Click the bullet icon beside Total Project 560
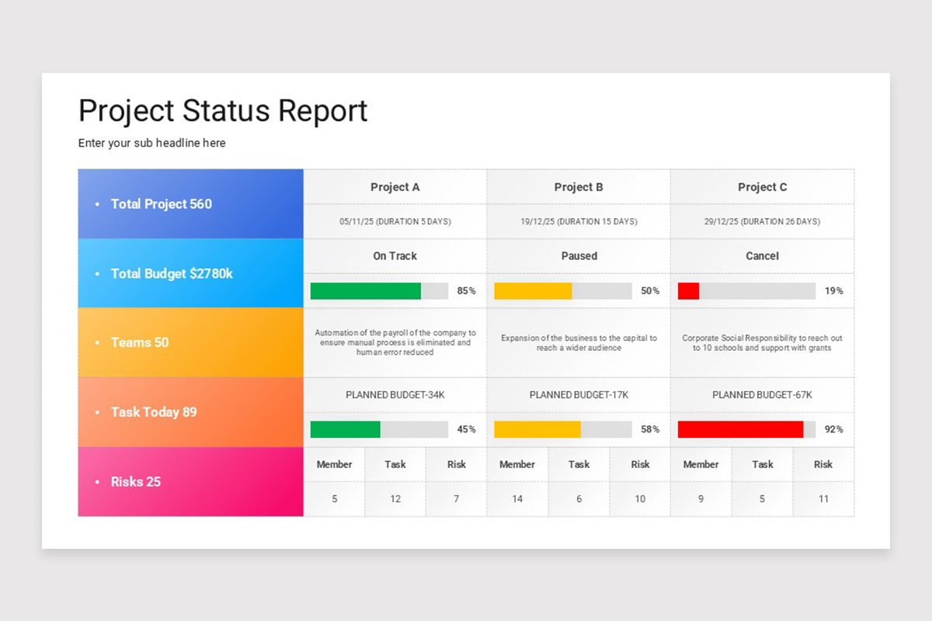 [96, 204]
